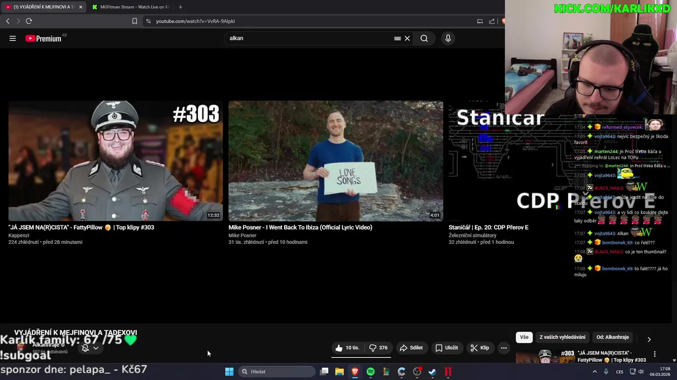Switch to the MGFitman Stream tab
The width and height of the screenshot is (677, 380).
(x=130, y=7)
